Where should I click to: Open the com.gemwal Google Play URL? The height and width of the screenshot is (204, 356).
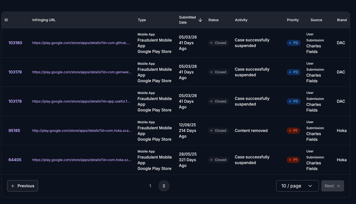coord(82,72)
